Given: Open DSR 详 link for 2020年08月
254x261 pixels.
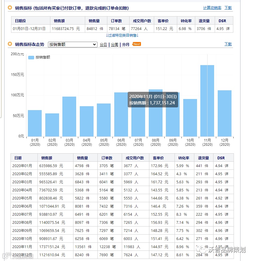Looking at the screenshot, I should coord(226,223).
